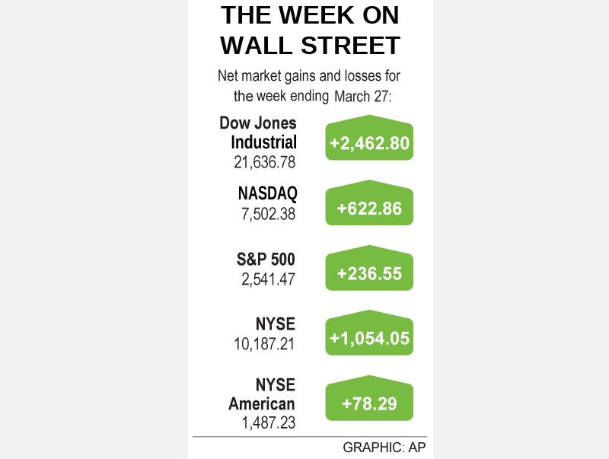This screenshot has height=459, width=609.
Task: Click the green +622.86 NASDAQ badge
Action: (369, 208)
